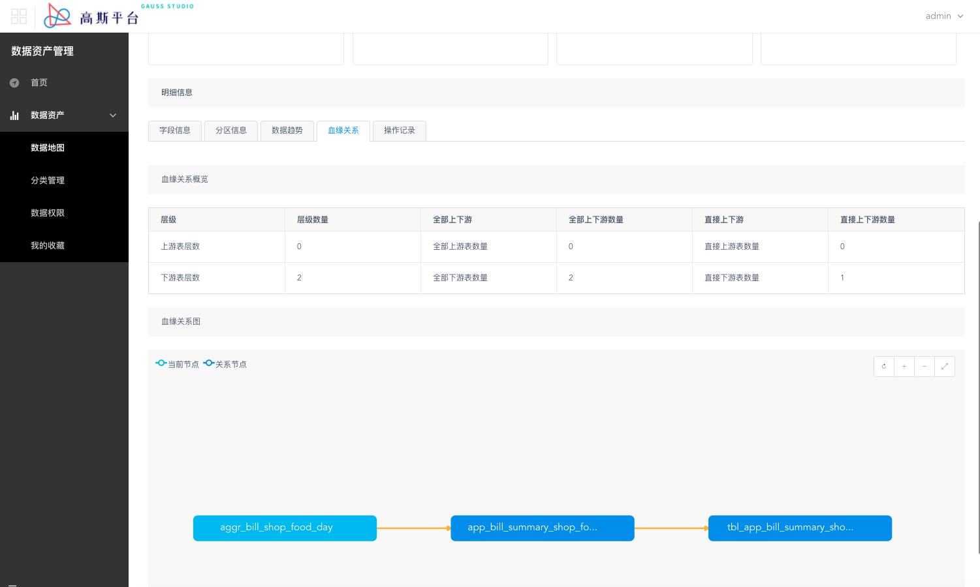Select node aggr_bill_shop_food_day
980x587 pixels.
point(285,528)
